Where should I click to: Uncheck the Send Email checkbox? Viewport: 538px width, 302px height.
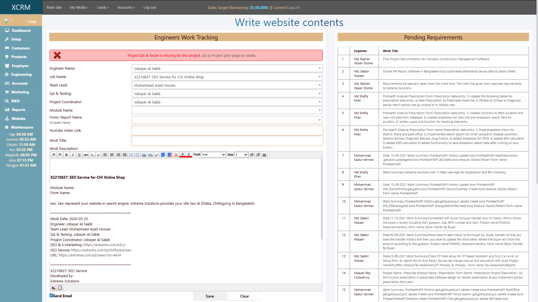click(51, 296)
